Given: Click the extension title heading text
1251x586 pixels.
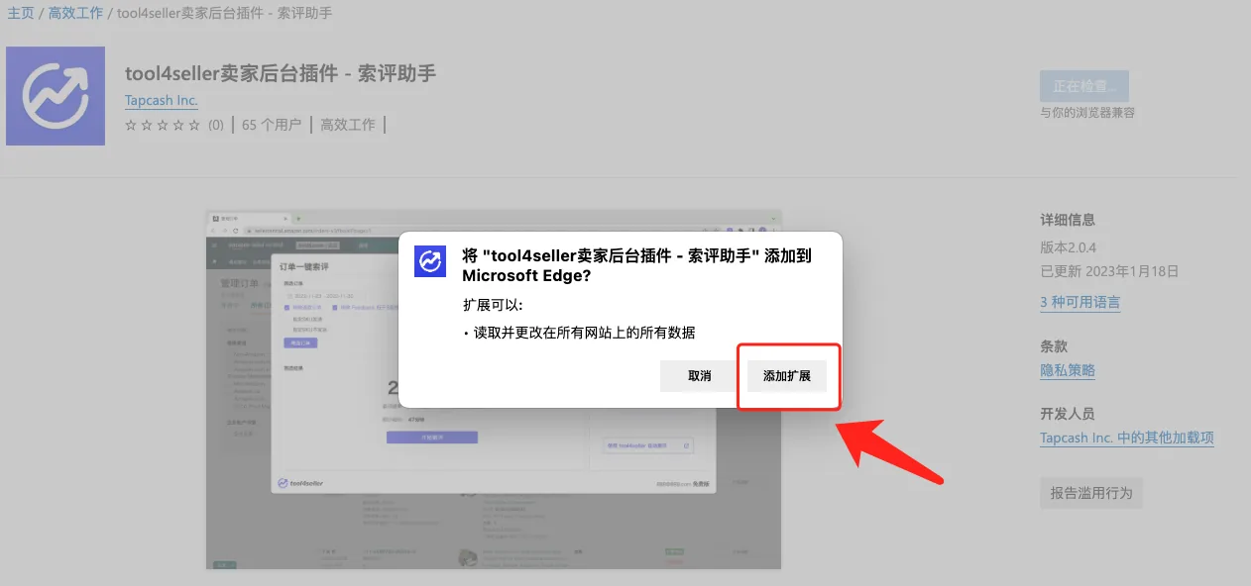Looking at the screenshot, I should point(281,73).
